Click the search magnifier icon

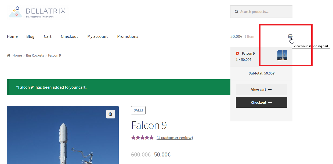[x=236, y=12]
